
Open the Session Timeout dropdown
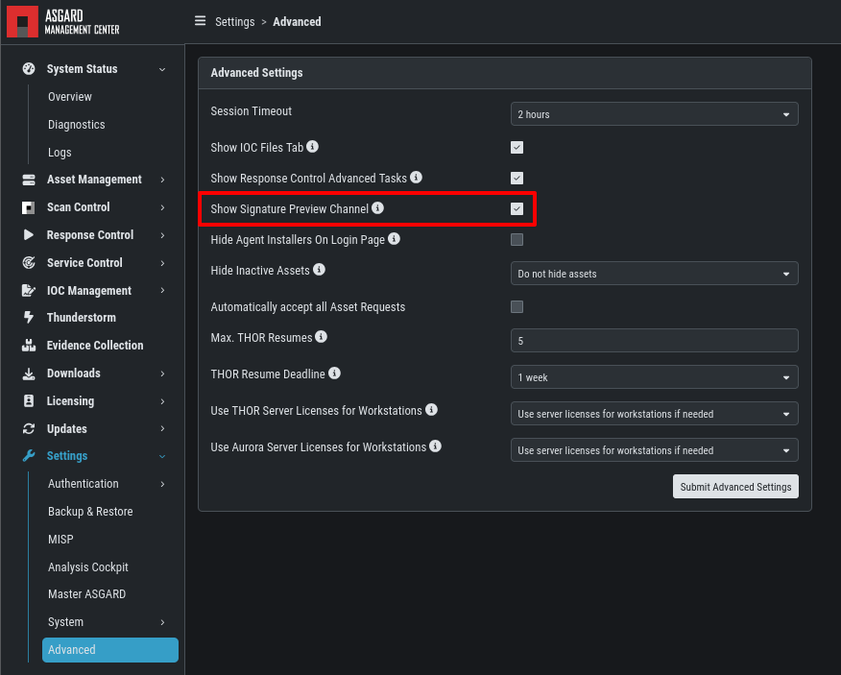[x=655, y=113]
